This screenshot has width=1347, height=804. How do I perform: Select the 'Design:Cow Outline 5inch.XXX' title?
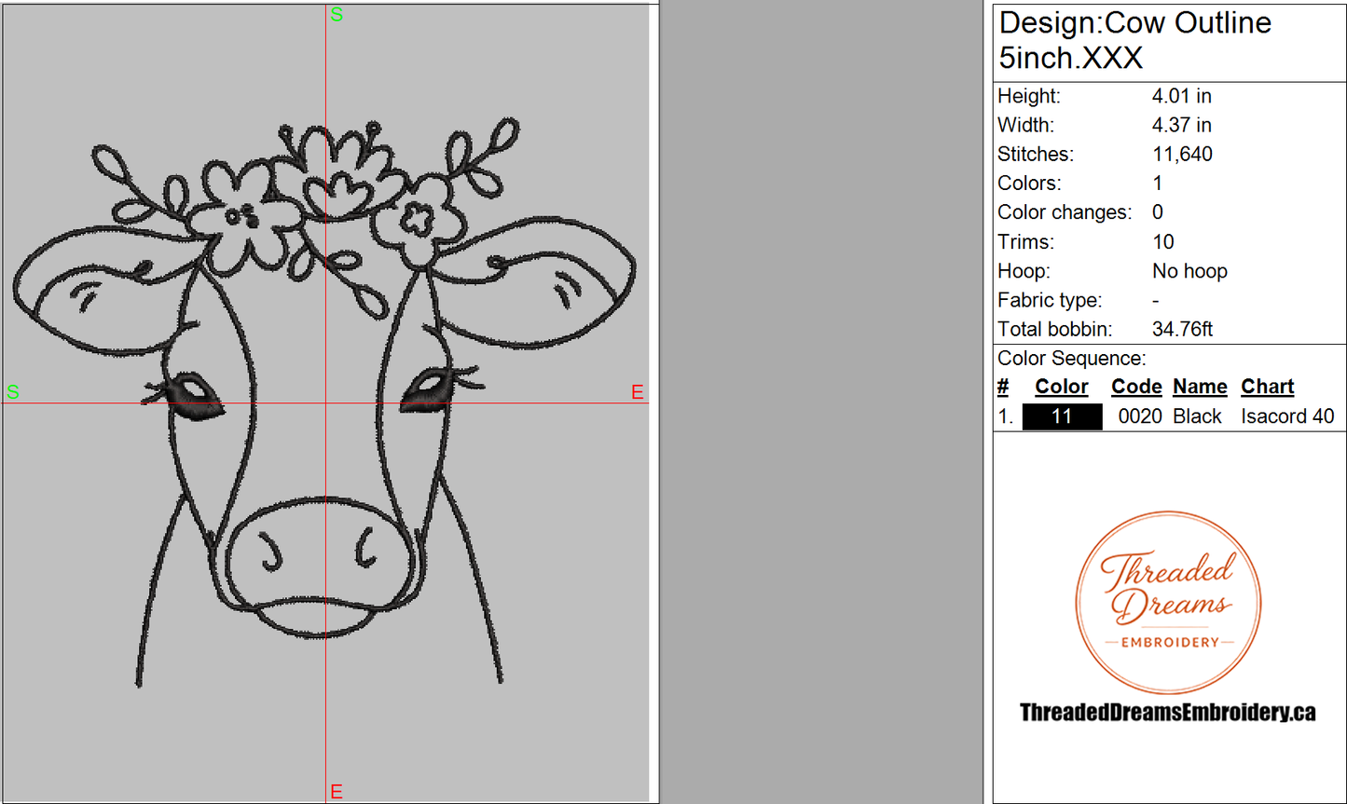pos(1134,40)
